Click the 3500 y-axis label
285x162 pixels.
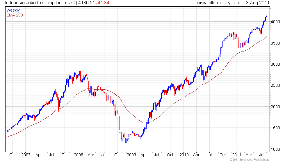(x=275, y=43)
